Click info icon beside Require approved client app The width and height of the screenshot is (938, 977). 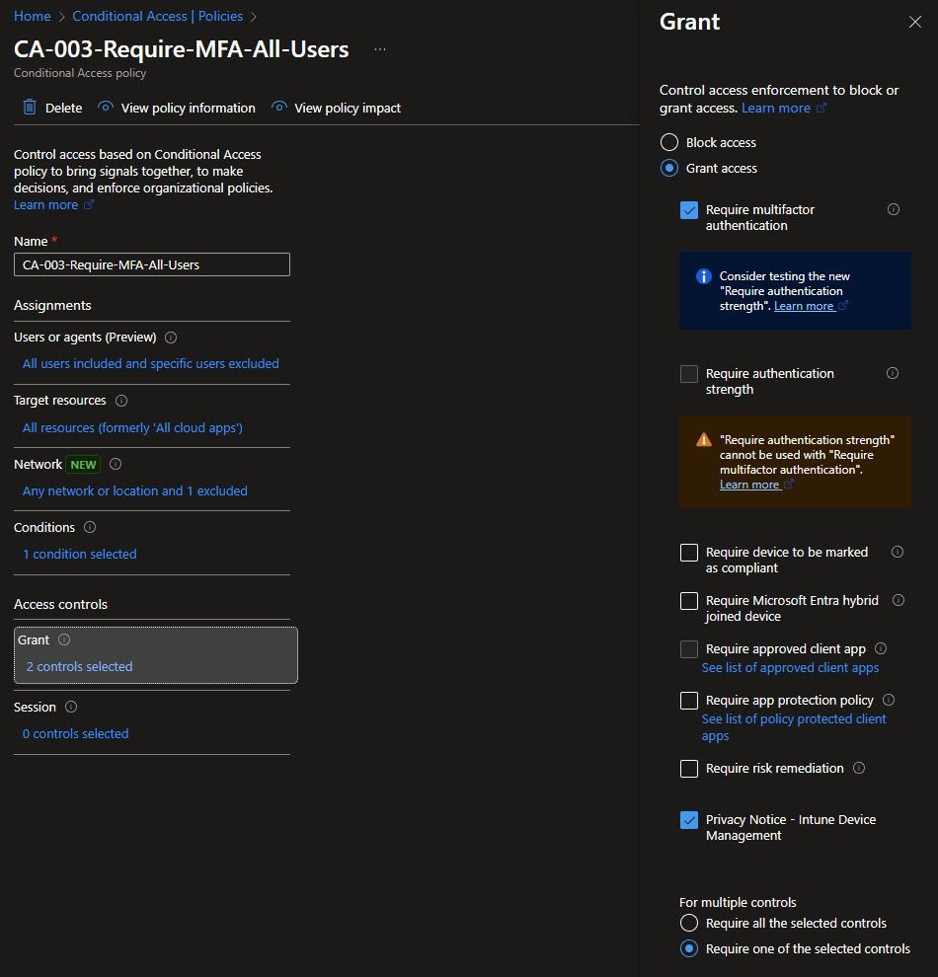[881, 648]
